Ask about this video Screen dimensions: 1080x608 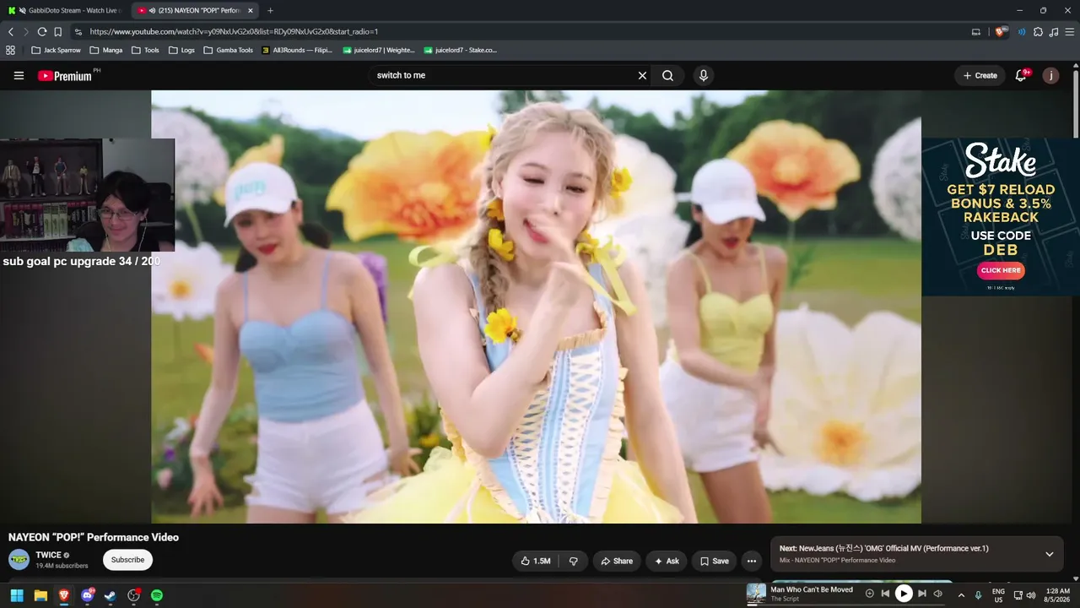(x=667, y=561)
